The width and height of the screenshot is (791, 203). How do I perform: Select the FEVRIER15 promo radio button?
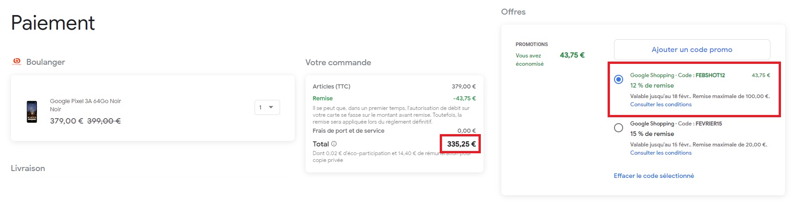(x=619, y=128)
